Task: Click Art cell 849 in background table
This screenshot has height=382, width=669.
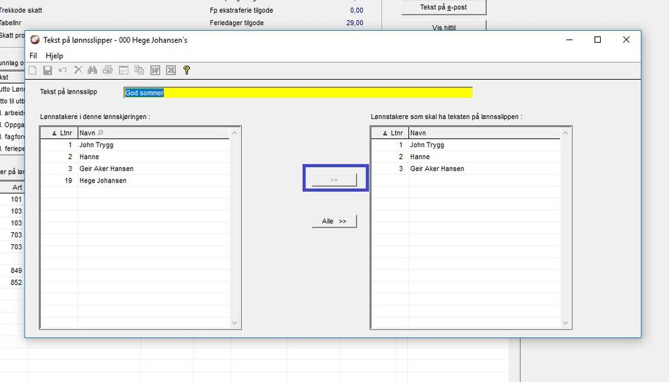Action: point(16,271)
